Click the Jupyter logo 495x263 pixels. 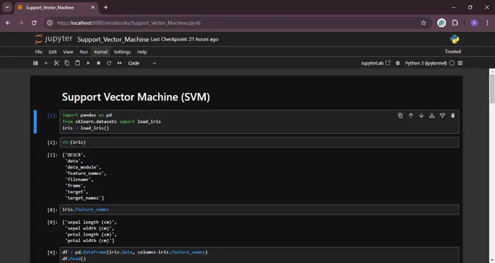tap(54, 39)
